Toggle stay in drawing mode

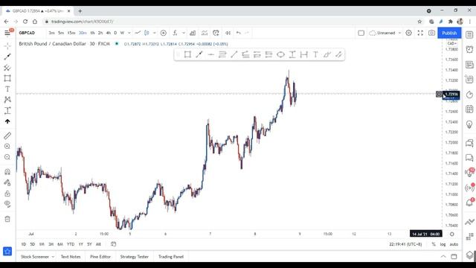click(7, 182)
